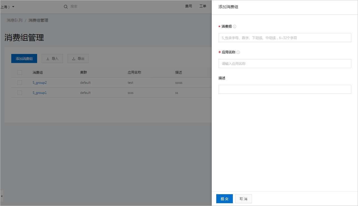Click the blue 添加消费组 button
The image size is (358, 206).
point(24,59)
